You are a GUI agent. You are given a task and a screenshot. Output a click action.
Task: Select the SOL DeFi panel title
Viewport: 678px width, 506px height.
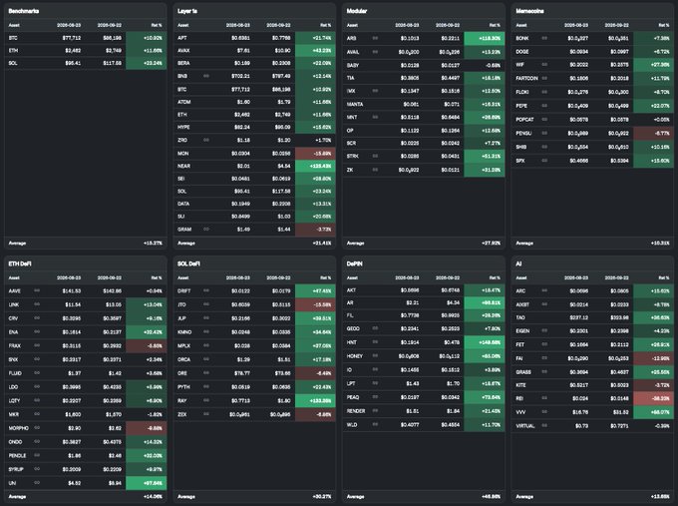pyautogui.click(x=188, y=263)
